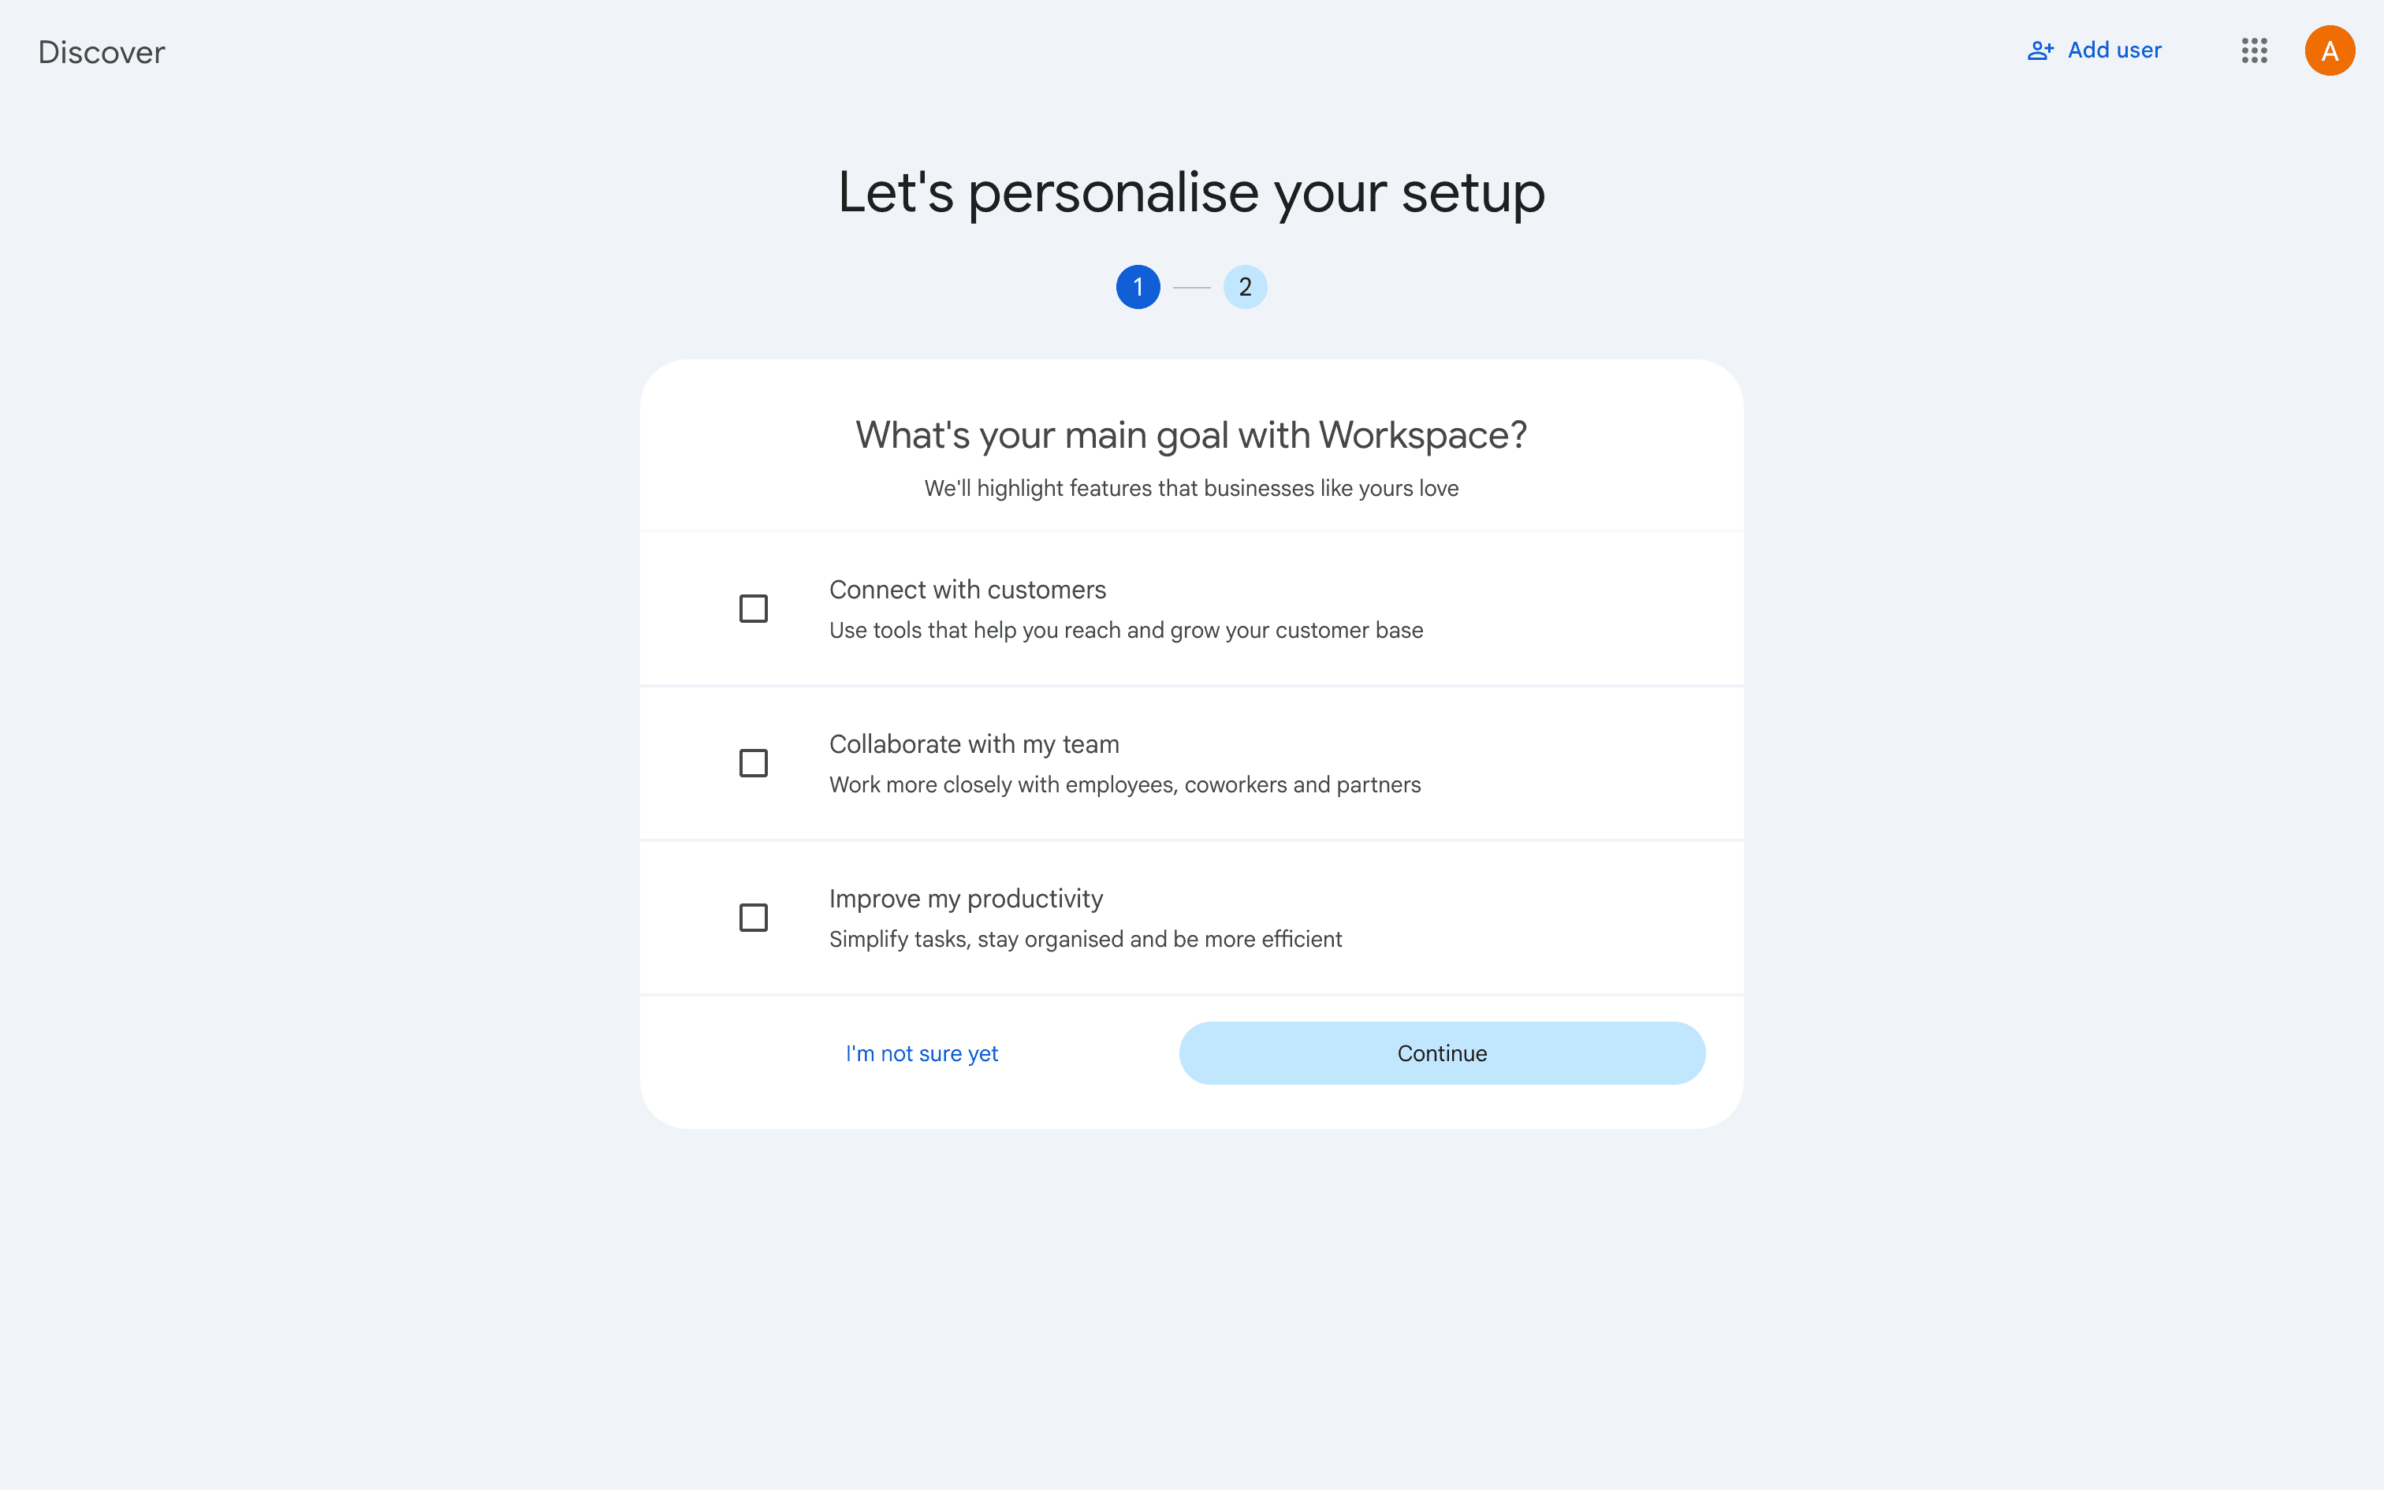2384x1490 pixels.
Task: Click the "Use tools that help you reach" description
Action: [1126, 631]
